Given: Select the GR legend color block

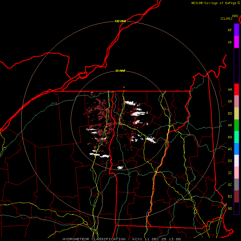Looking at the screenshot, I should (236, 101).
